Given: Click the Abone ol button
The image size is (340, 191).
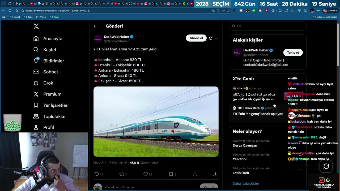Looking at the screenshot, I should pos(196,38).
